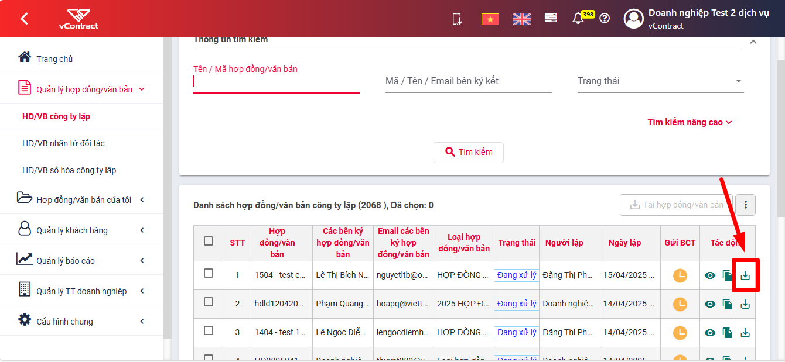Tick the checkbox for row 2

pos(209,302)
